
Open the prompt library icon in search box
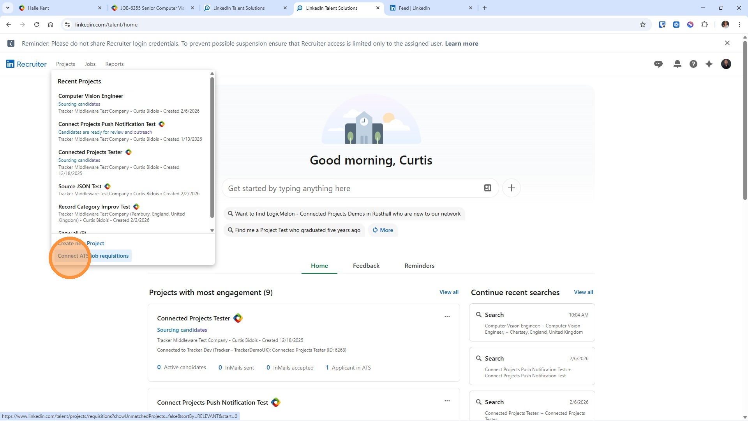[x=487, y=188]
